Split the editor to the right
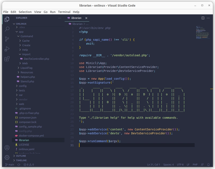The image size is (215, 169). point(203,18)
